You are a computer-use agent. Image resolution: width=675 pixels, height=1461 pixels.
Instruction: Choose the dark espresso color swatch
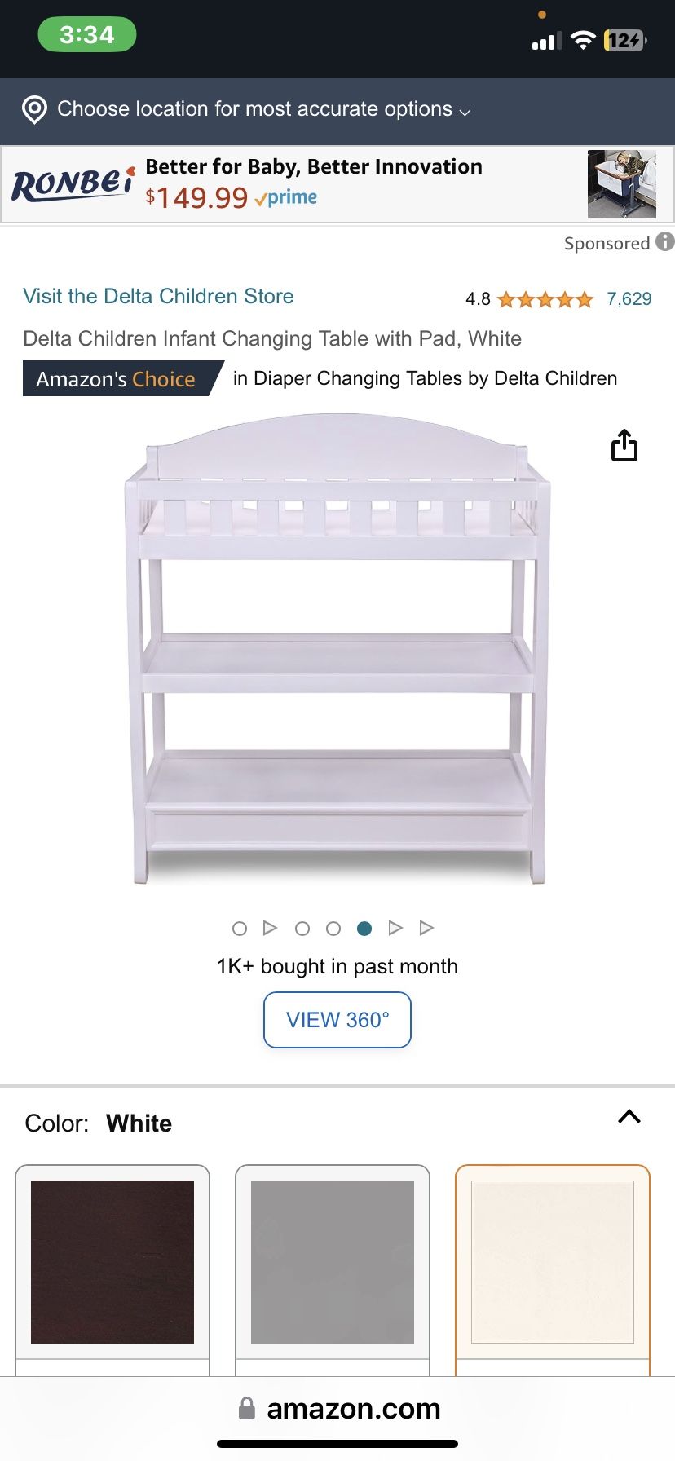112,1262
